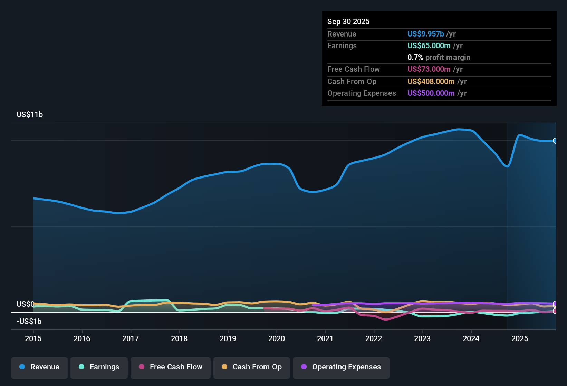Screen dimensions: 567x386
Task: Click the teal Earnings legend dot
Action: pos(81,367)
